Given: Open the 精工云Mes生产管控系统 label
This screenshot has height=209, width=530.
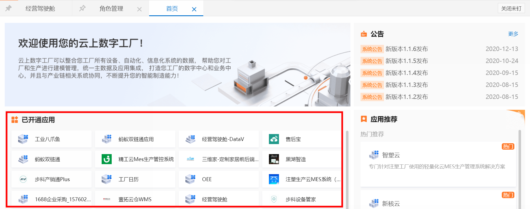Looking at the screenshot, I should (146, 159).
